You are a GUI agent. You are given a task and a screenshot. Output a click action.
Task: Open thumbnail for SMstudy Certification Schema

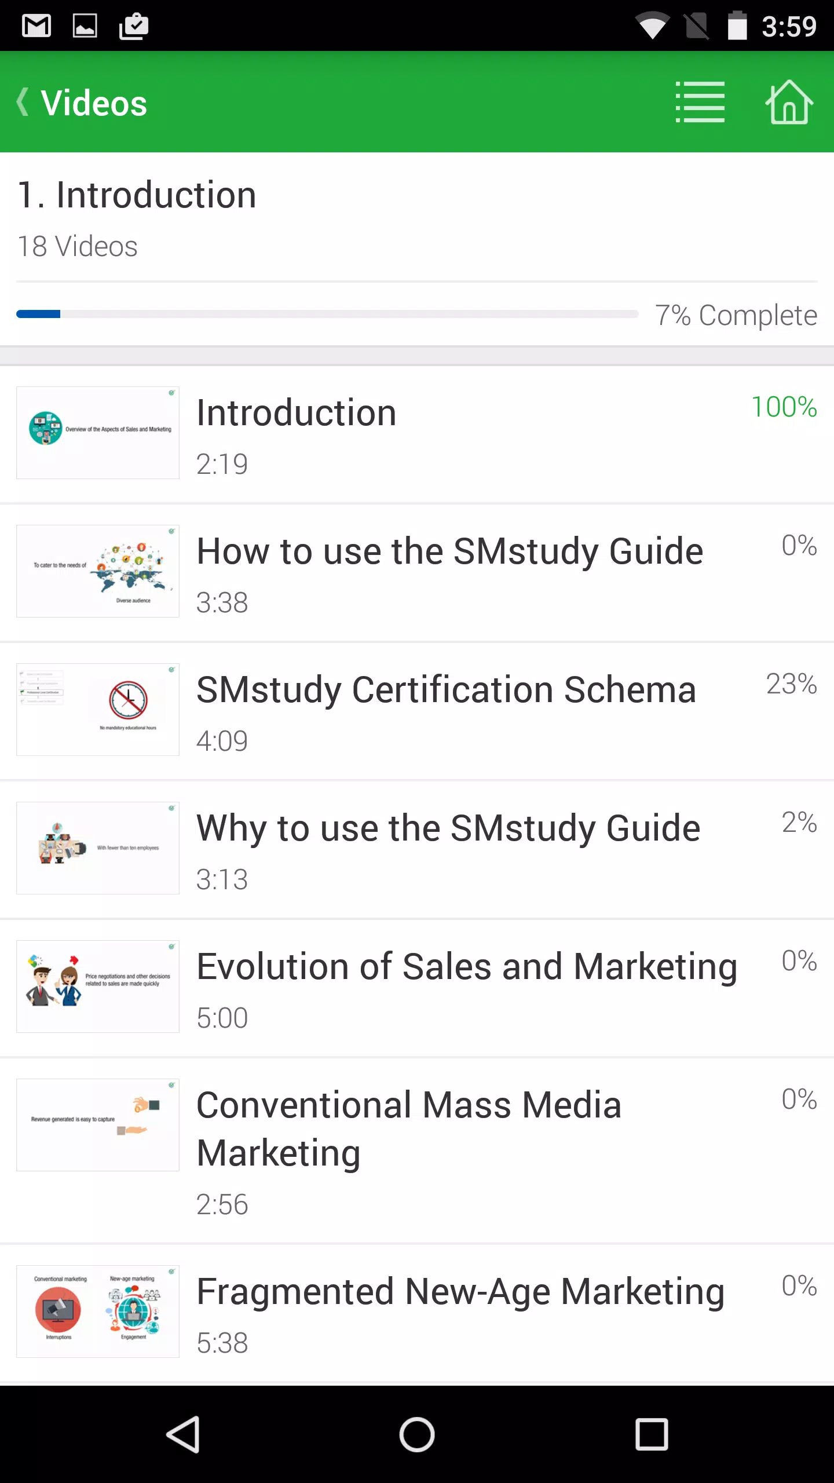[98, 710]
